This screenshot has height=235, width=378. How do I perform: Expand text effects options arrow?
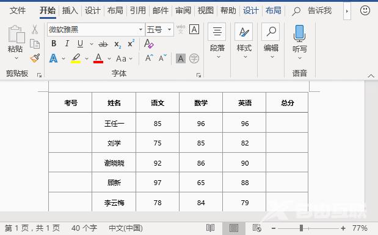tap(64, 58)
